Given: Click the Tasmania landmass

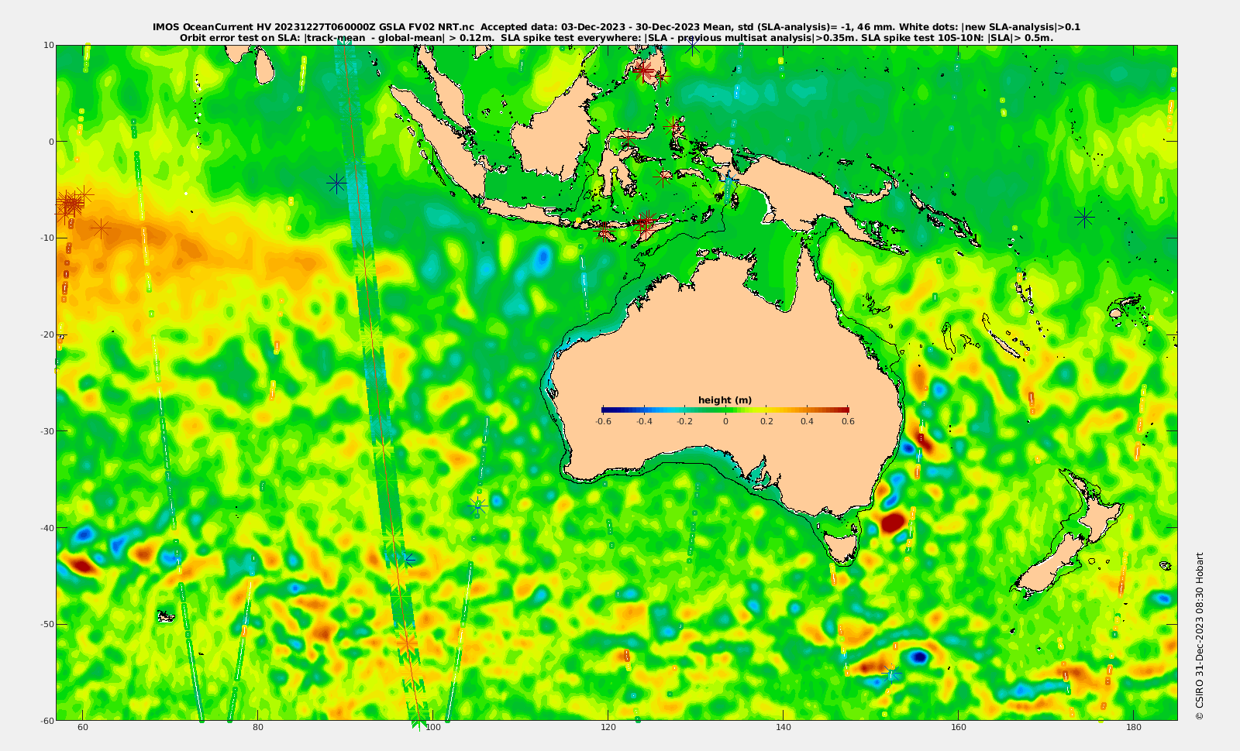Looking at the screenshot, I should (841, 545).
